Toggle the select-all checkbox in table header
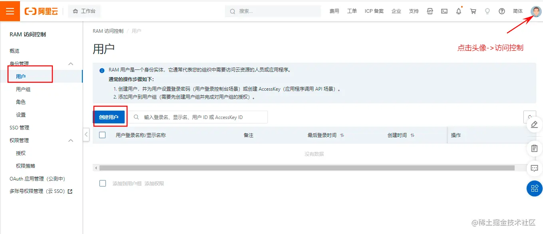 click(102, 135)
